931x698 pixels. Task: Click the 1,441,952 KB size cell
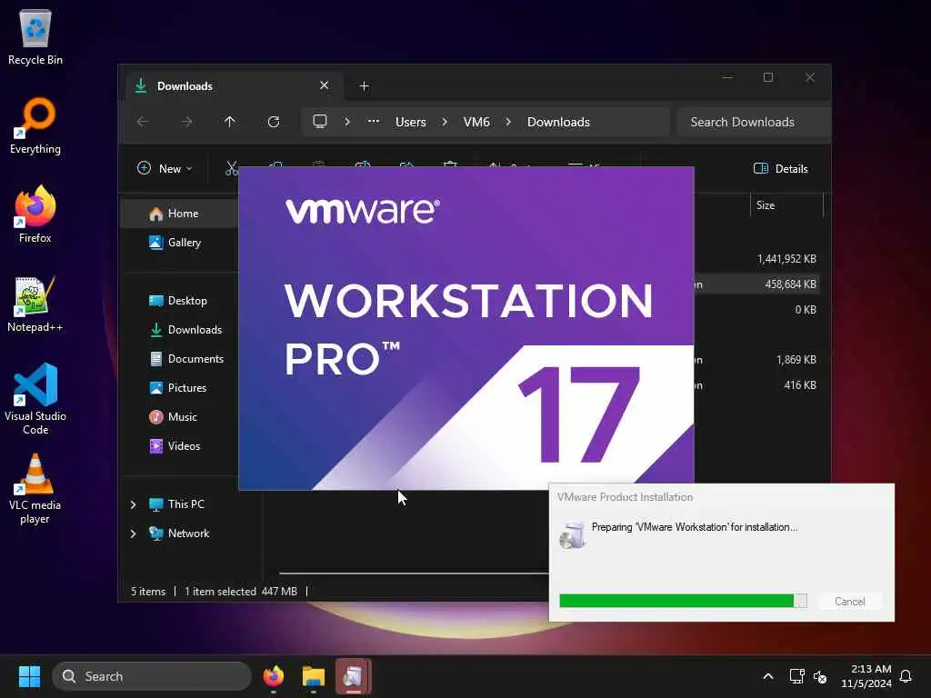[786, 259]
